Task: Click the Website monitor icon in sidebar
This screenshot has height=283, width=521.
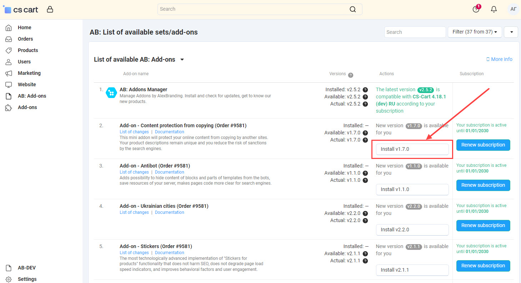Action: [x=9, y=84]
